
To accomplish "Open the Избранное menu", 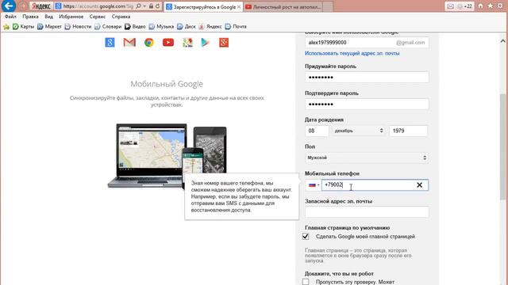I will point(71,17).
